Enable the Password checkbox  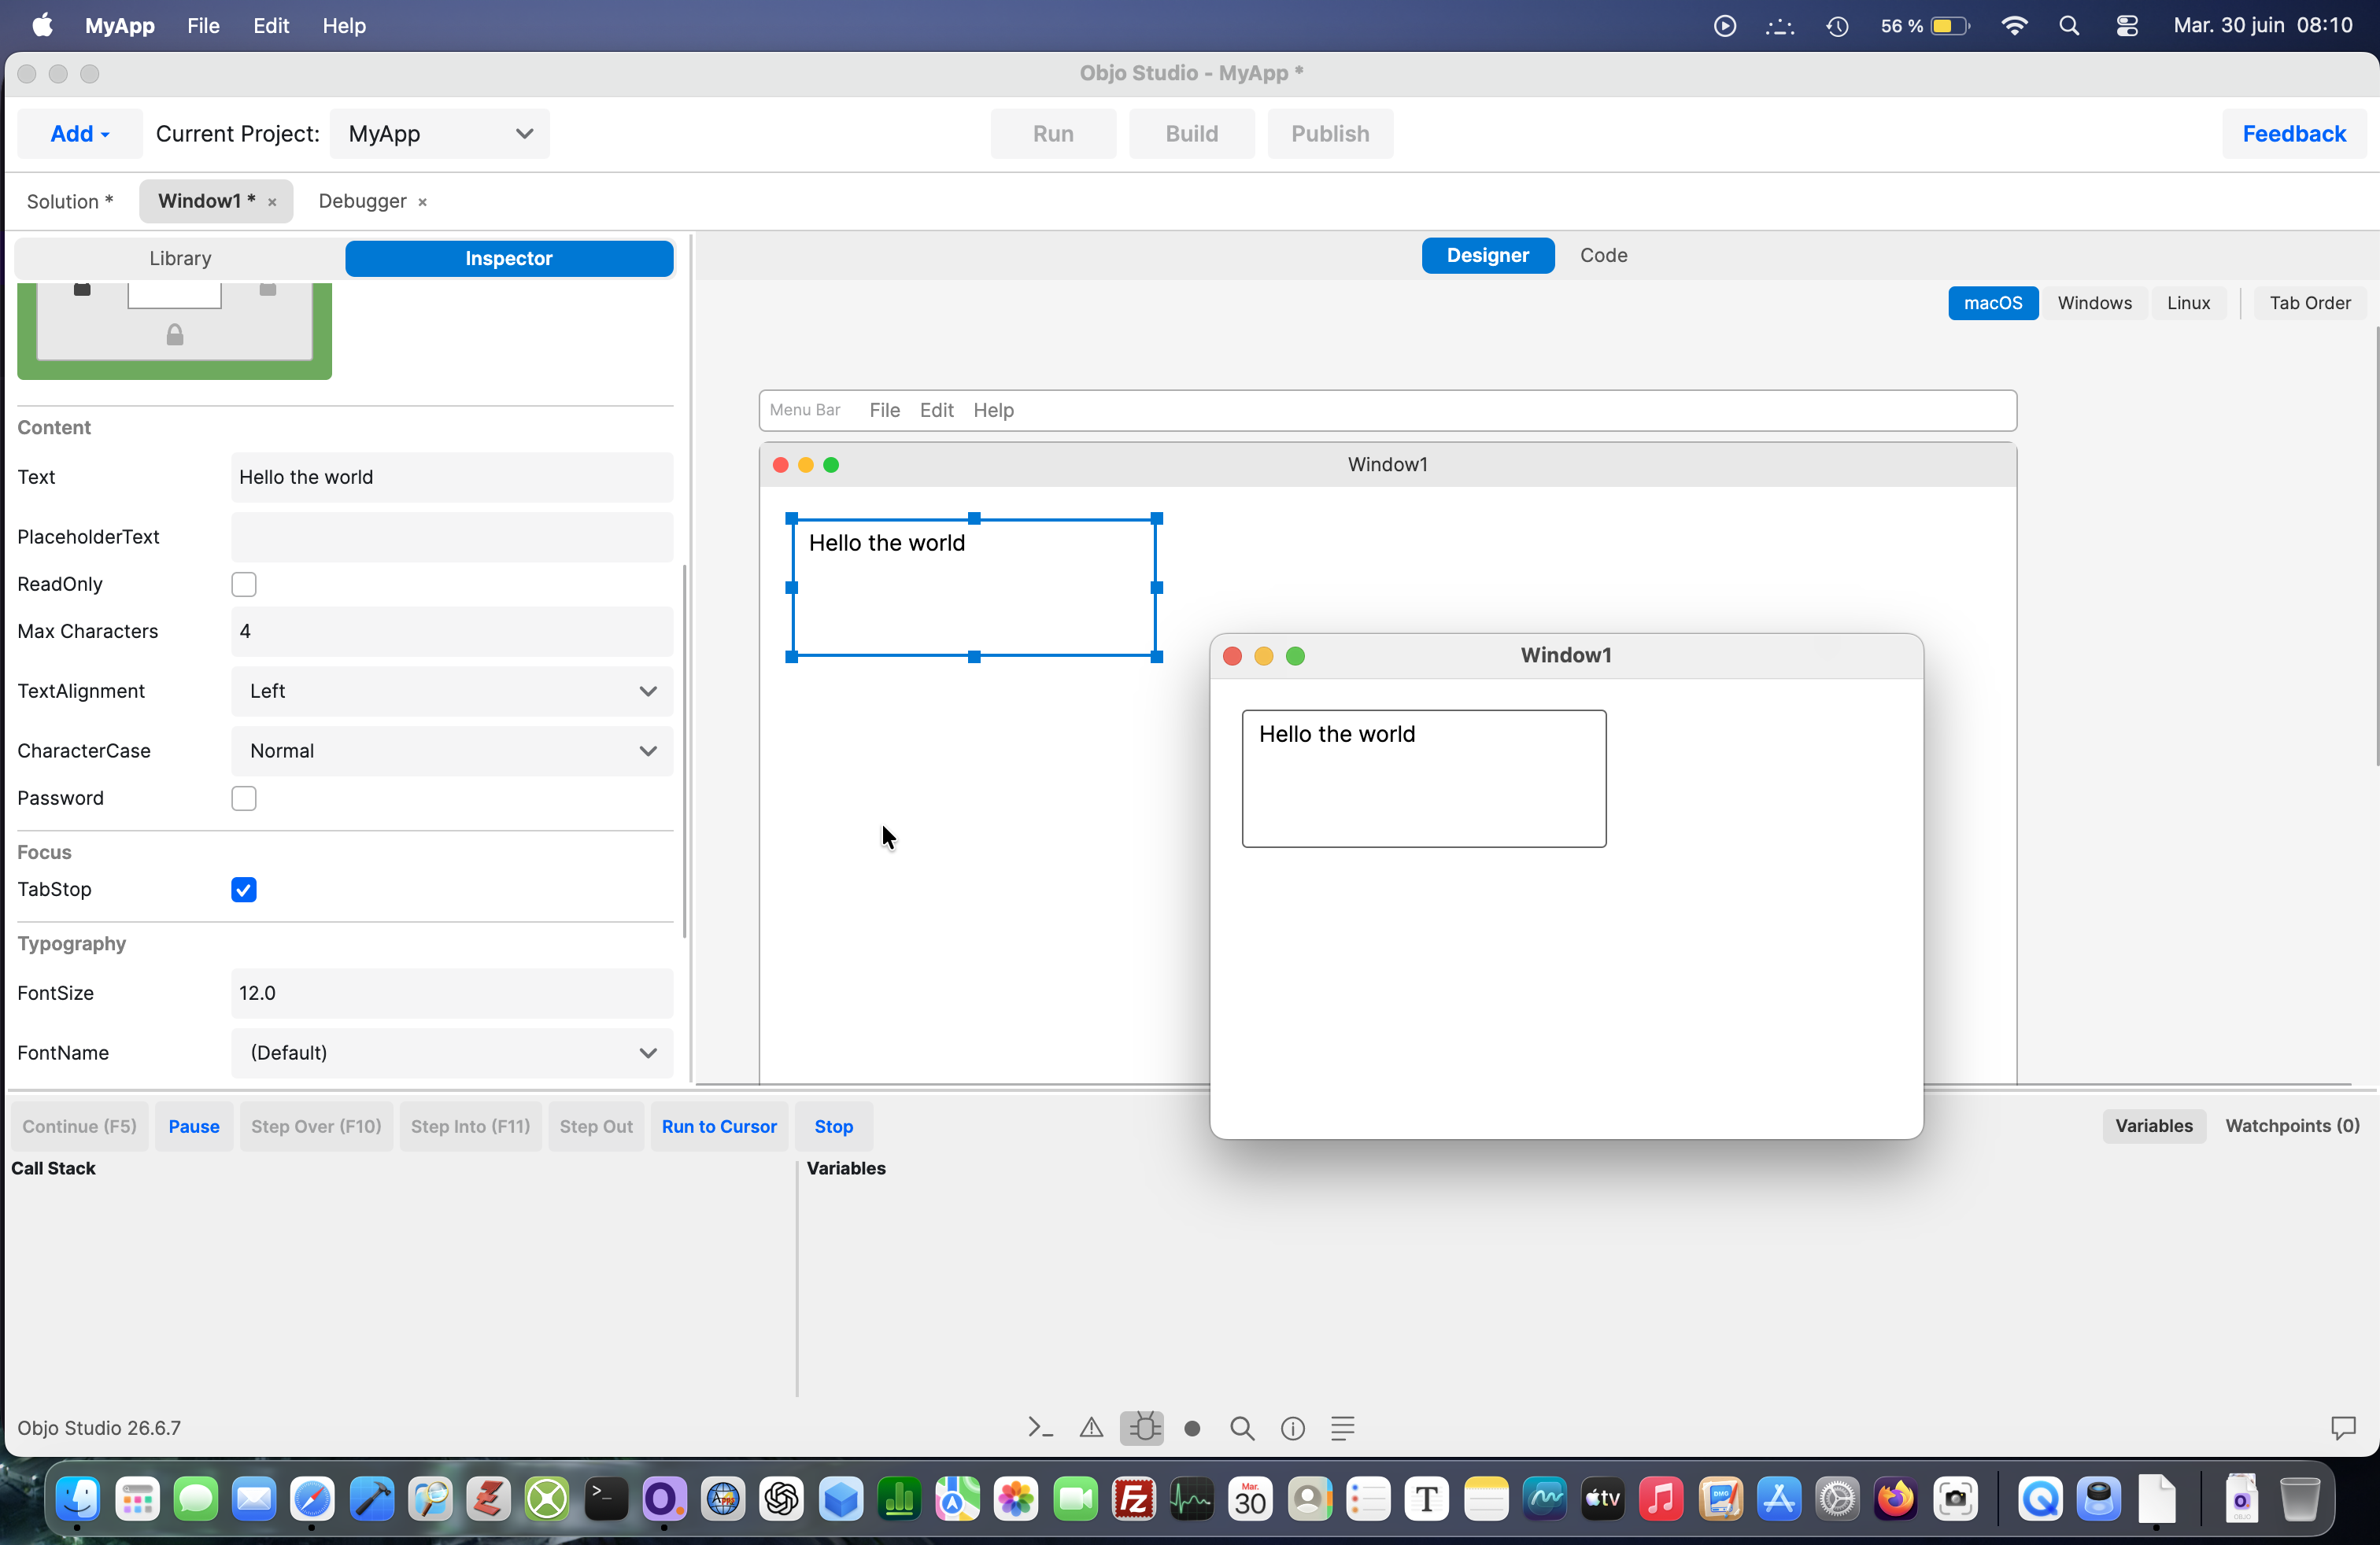(244, 798)
